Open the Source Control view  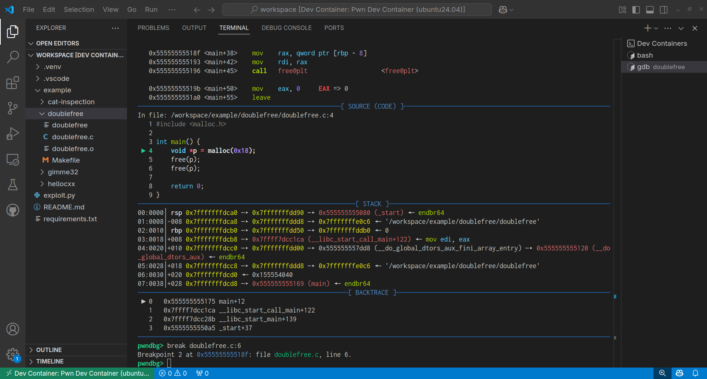(13, 108)
